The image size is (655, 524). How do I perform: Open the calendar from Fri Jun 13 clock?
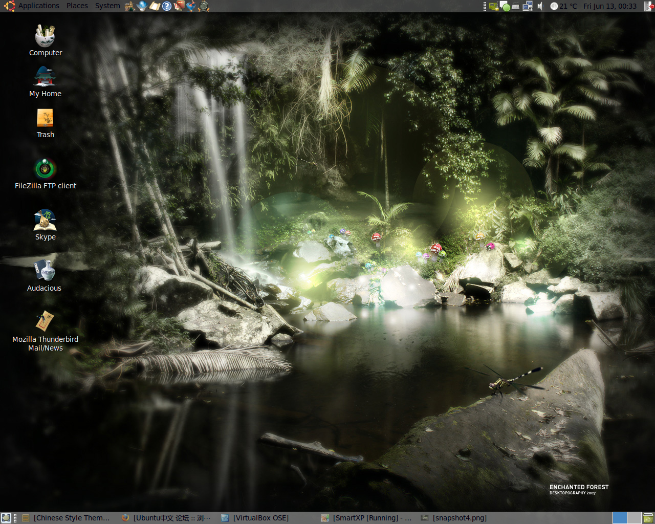[x=610, y=6]
